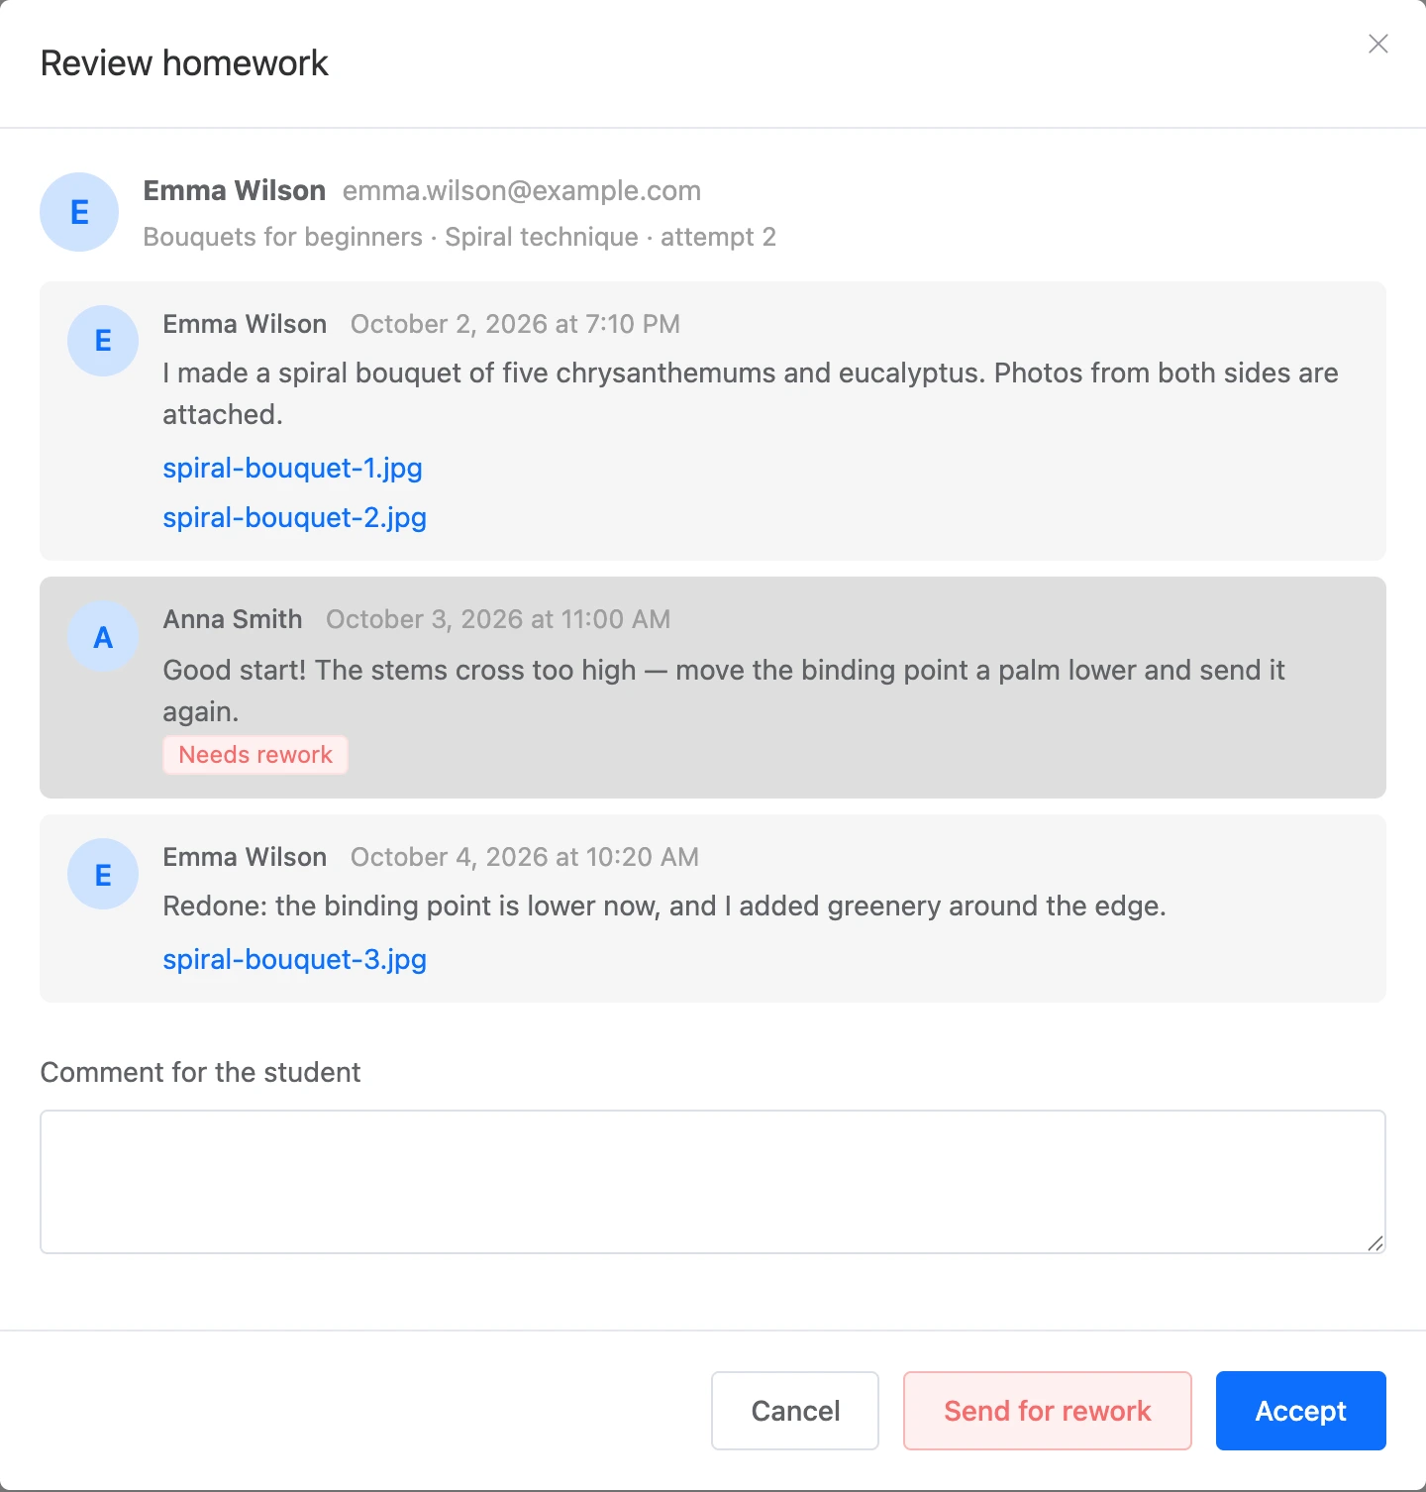
Task: Click the email emma.wilson@example.com
Action: coord(522,190)
